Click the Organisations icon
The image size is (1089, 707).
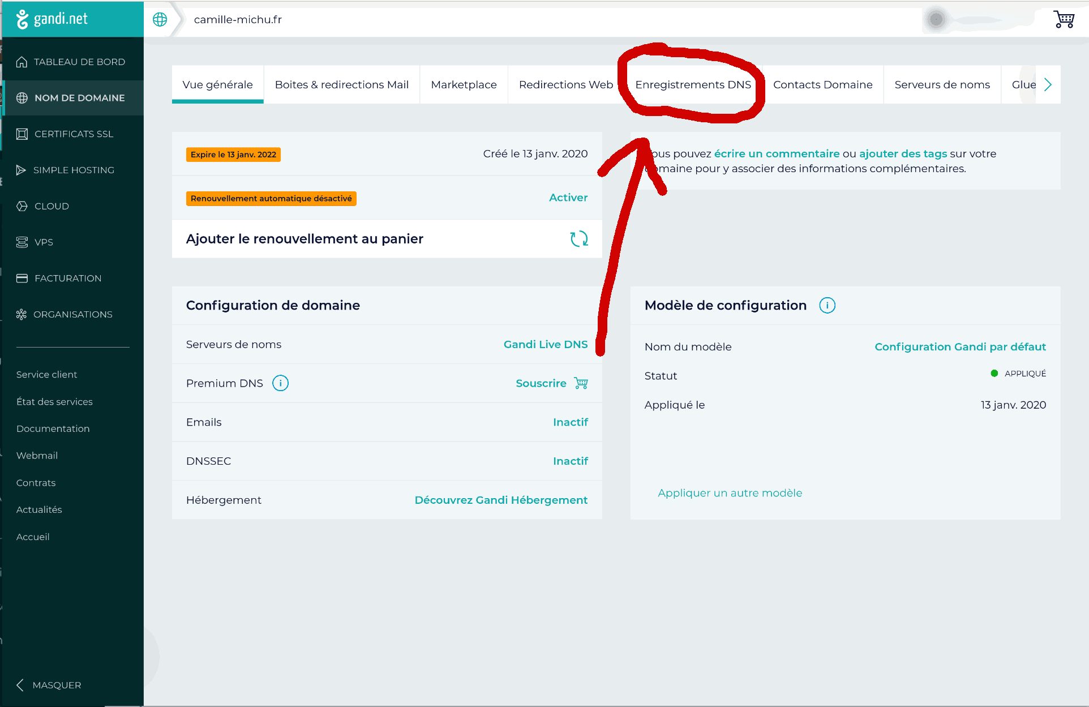22,314
